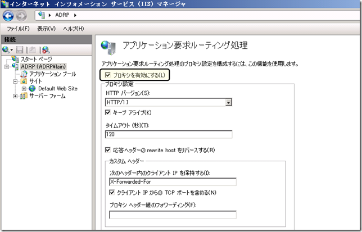
Task: Open the 表示(V) menu
Action: 47,29
